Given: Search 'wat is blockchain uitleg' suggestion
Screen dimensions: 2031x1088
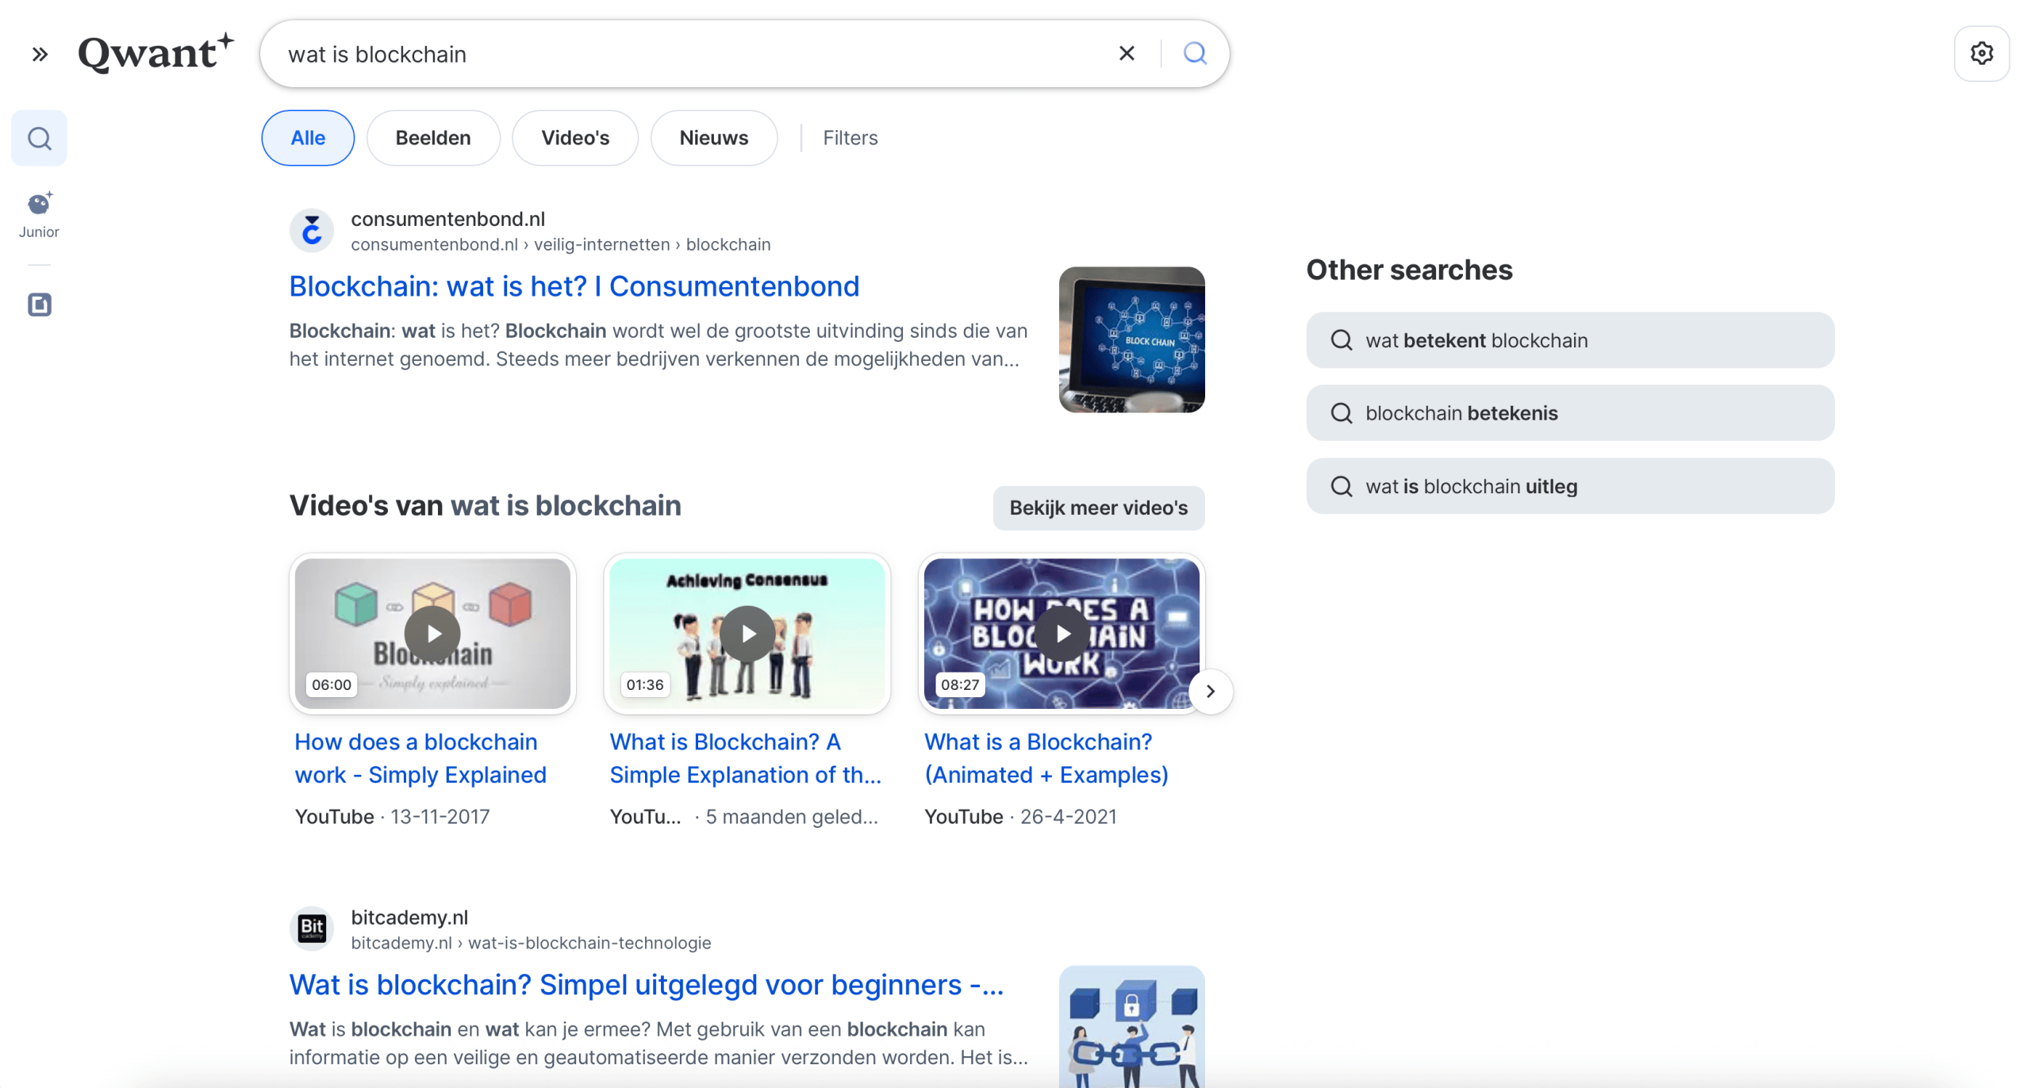Looking at the screenshot, I should pyautogui.click(x=1570, y=486).
